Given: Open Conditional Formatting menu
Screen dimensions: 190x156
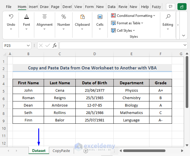Looking at the screenshot, I should coord(133,16).
